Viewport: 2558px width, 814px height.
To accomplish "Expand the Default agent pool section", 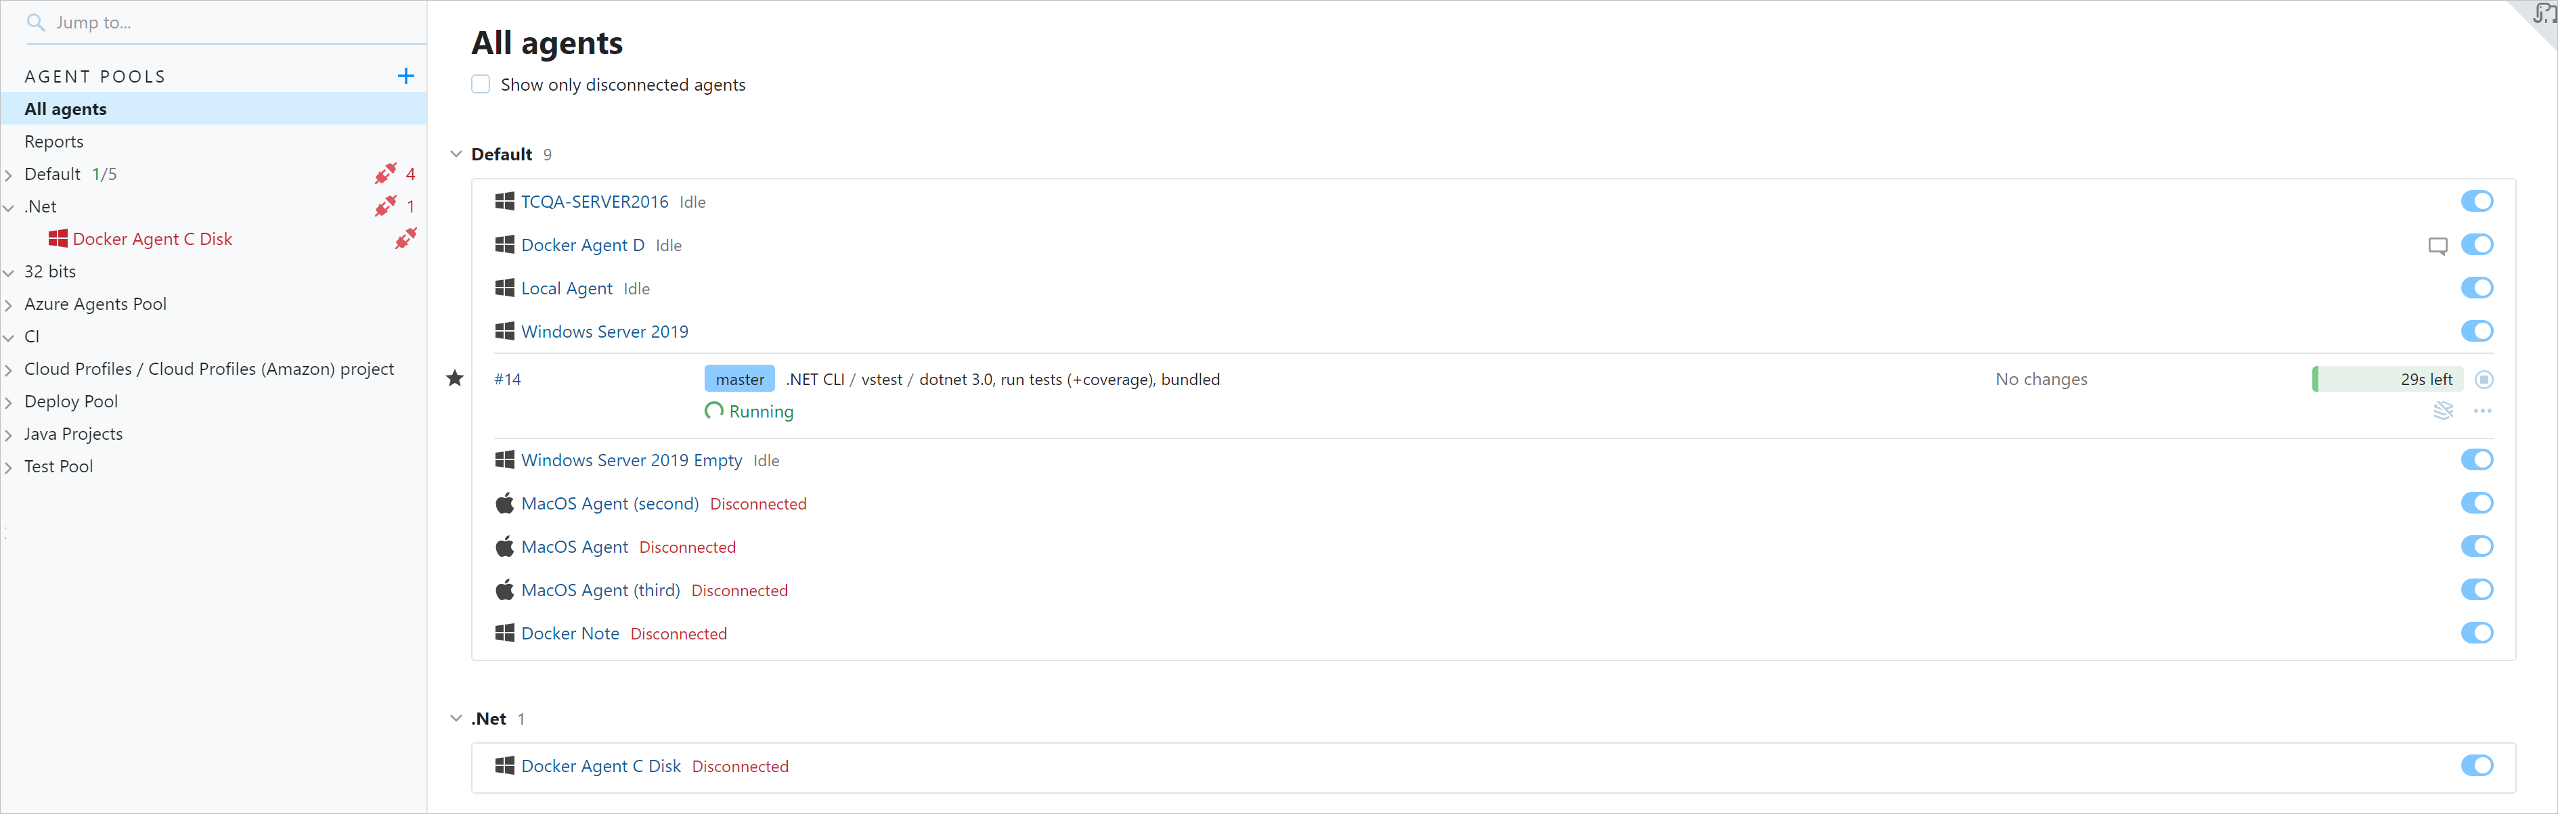I will point(12,175).
